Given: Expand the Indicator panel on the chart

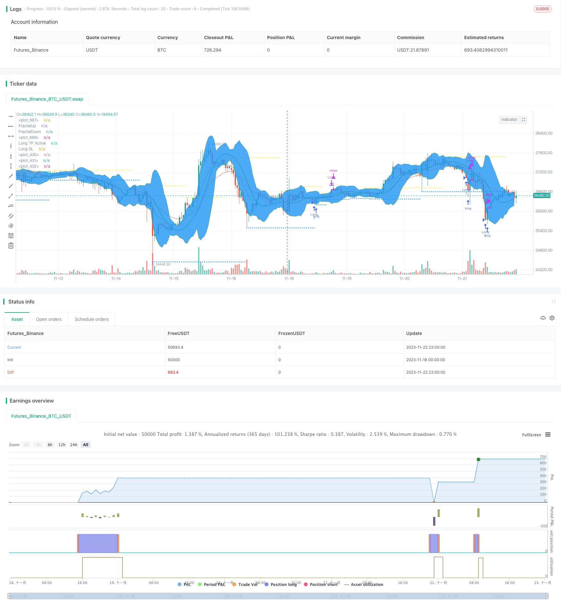Looking at the screenshot, I should (x=523, y=120).
